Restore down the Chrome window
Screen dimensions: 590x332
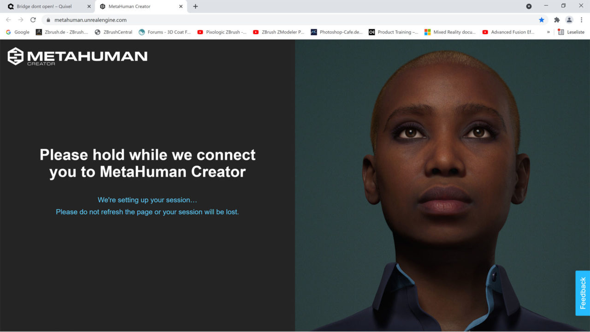point(563,6)
